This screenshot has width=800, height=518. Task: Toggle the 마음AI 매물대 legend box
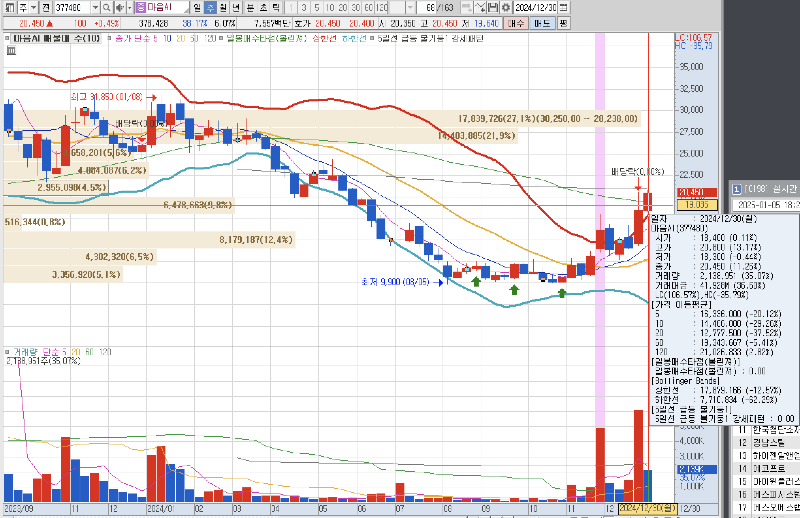pyautogui.click(x=7, y=38)
